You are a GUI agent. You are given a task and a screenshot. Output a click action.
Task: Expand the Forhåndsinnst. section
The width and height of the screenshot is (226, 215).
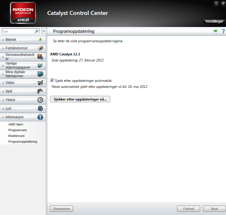(3, 49)
